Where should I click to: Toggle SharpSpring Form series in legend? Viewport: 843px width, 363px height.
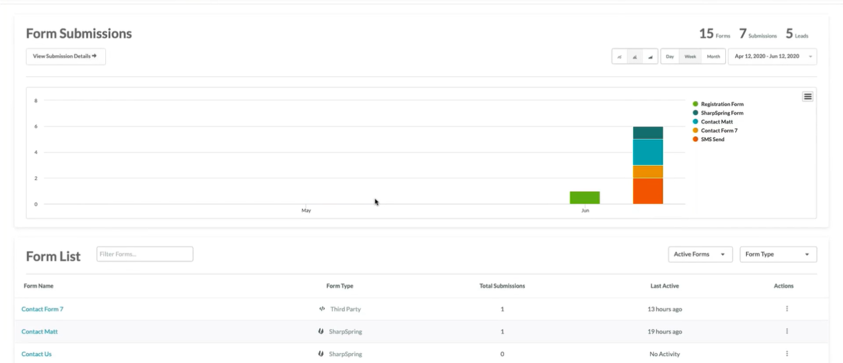(x=722, y=113)
